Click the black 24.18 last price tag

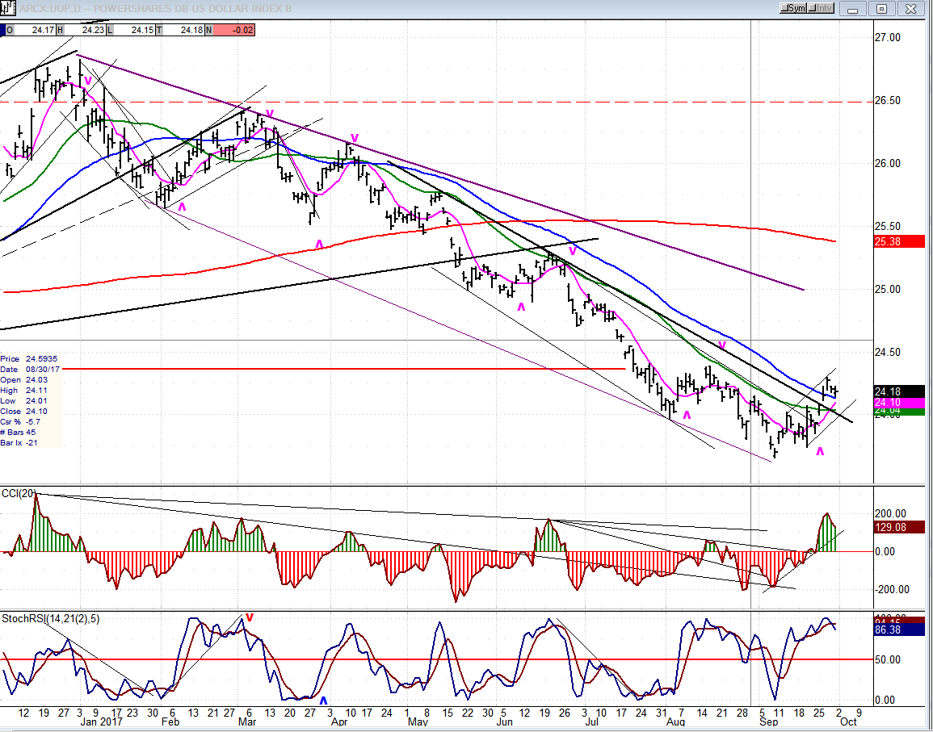[x=899, y=391]
